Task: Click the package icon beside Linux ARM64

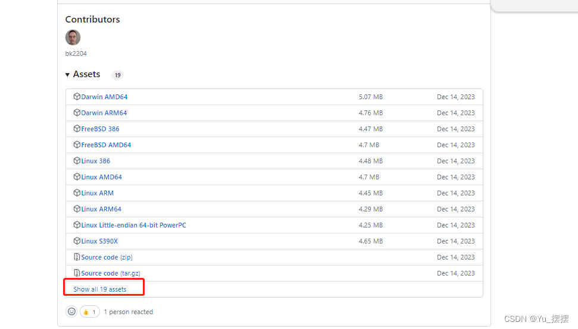Action: (x=77, y=209)
